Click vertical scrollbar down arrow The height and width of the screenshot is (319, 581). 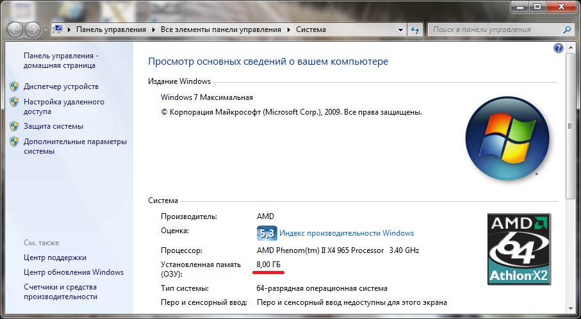click(x=570, y=308)
